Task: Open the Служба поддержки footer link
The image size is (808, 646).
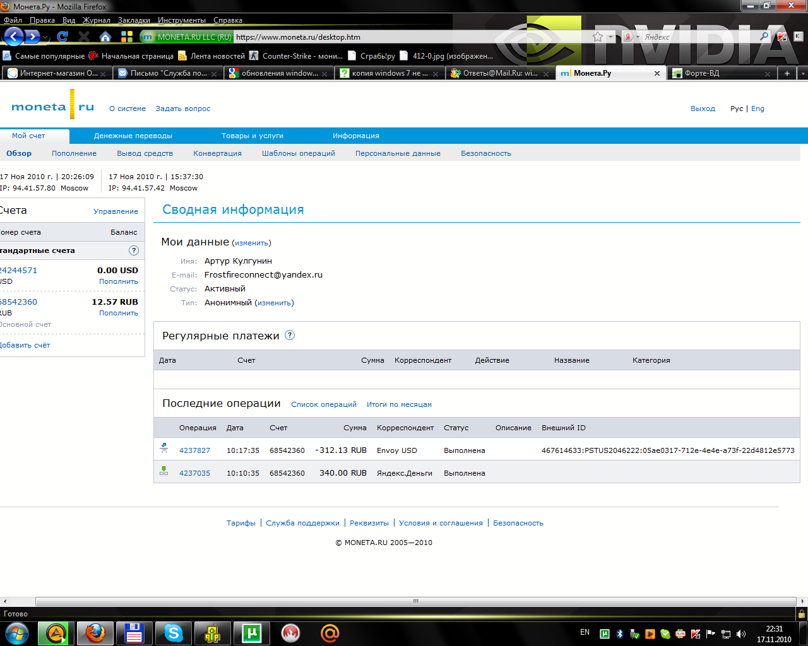Action: tap(302, 523)
